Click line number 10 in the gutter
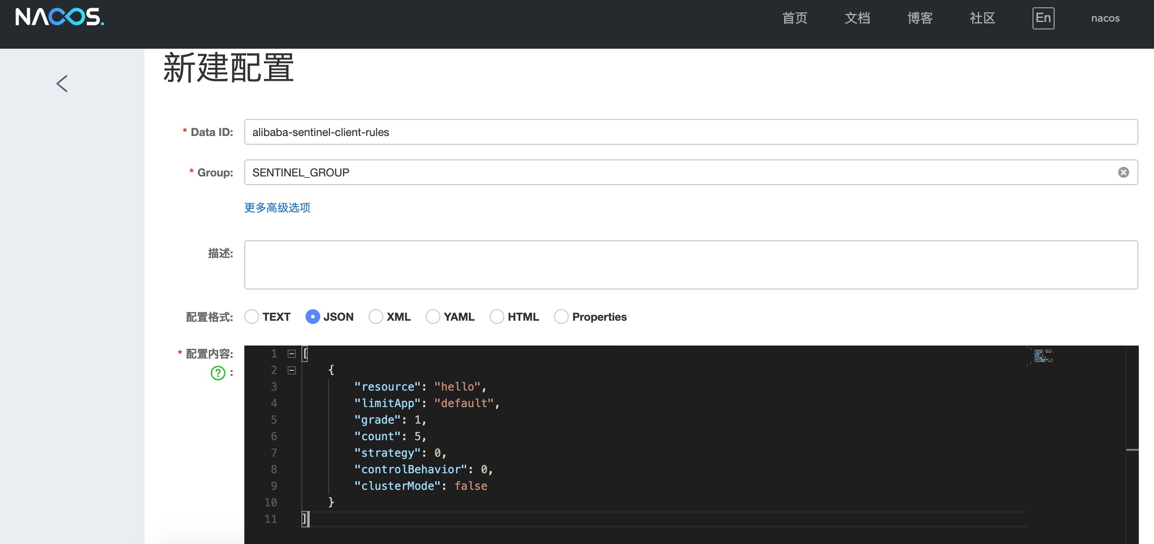This screenshot has height=544, width=1154. [x=271, y=503]
